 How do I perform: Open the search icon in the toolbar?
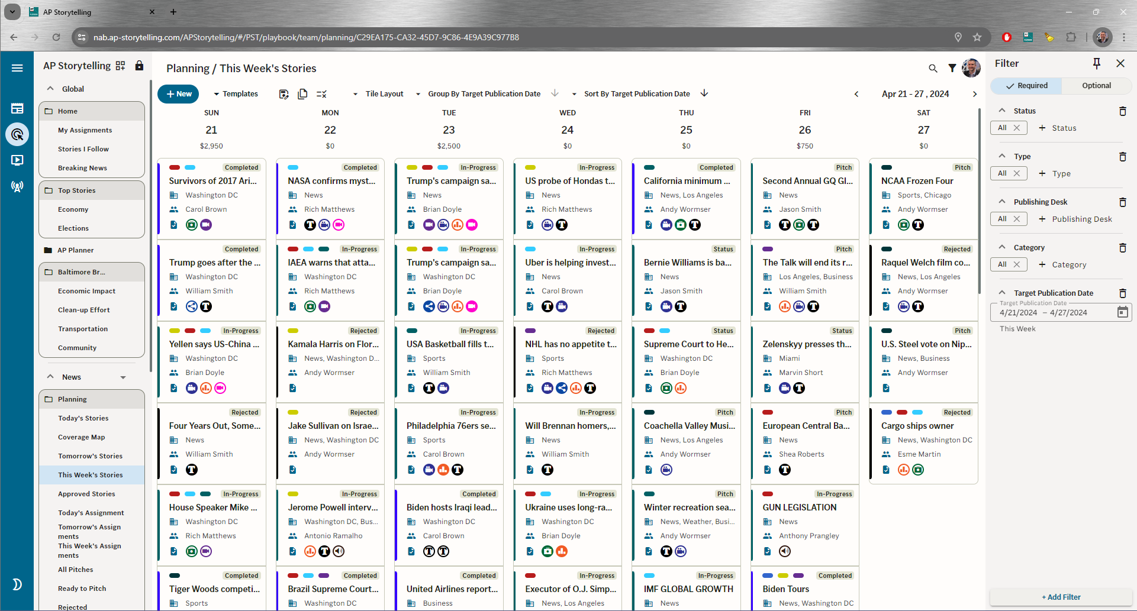(x=933, y=68)
